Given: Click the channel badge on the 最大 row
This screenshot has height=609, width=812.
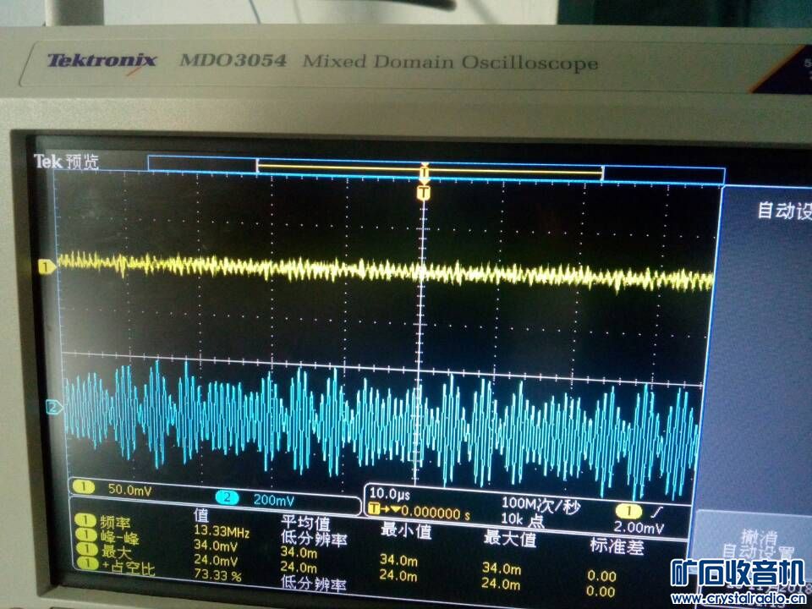Looking at the screenshot, I should (x=86, y=548).
